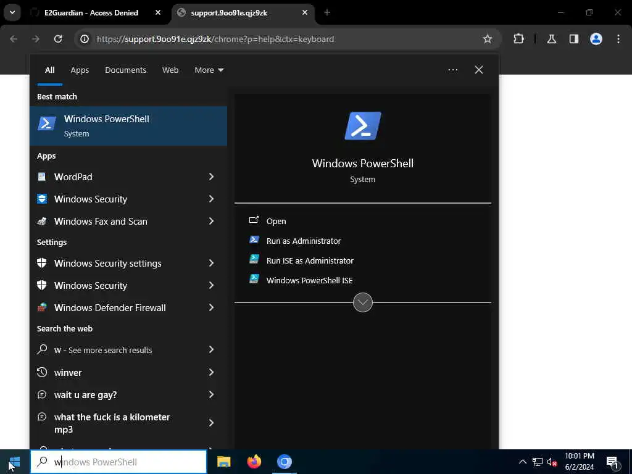This screenshot has width=632, height=474.
Task: Click the Windows Defender Firewall icon
Action: 42,307
